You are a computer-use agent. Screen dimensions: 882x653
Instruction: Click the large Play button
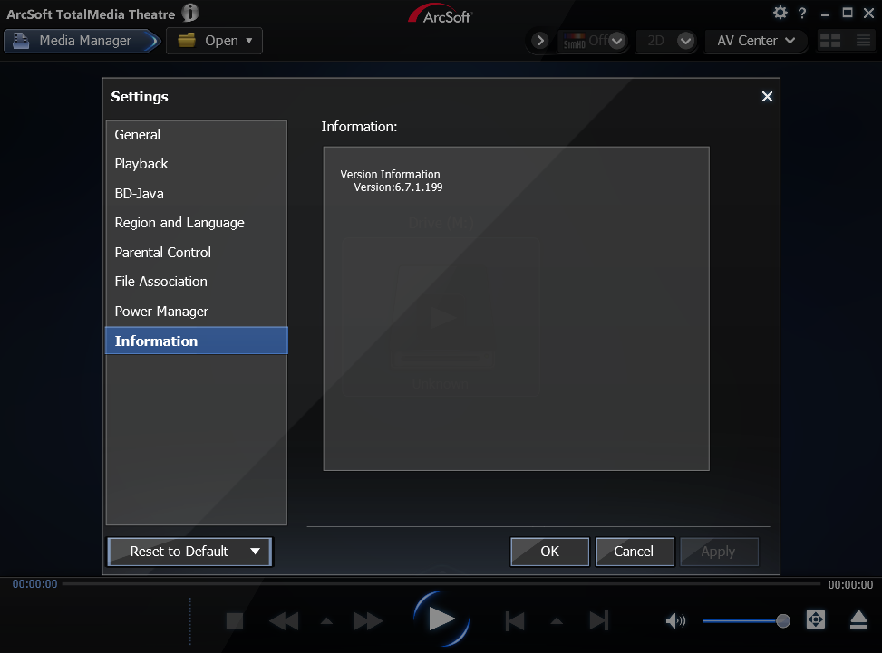[x=441, y=619]
